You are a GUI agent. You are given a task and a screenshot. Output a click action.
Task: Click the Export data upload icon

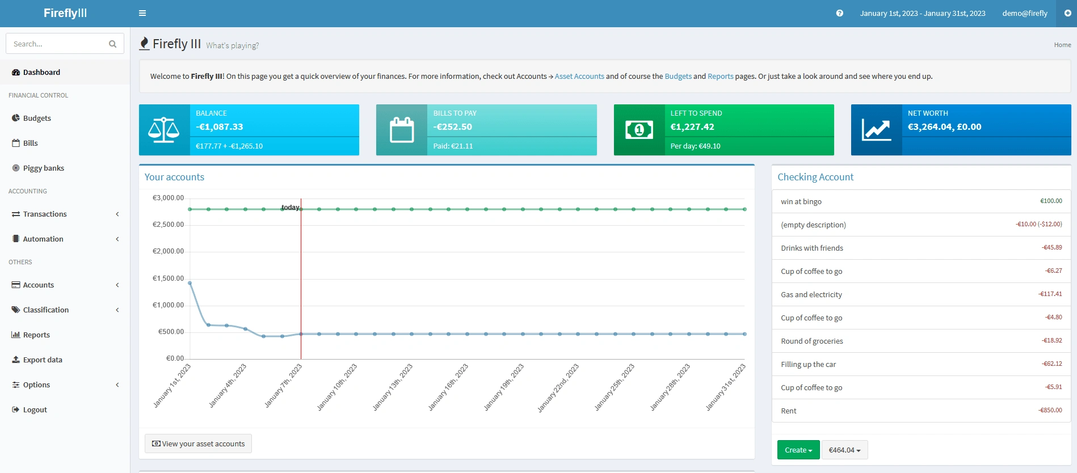pos(16,360)
